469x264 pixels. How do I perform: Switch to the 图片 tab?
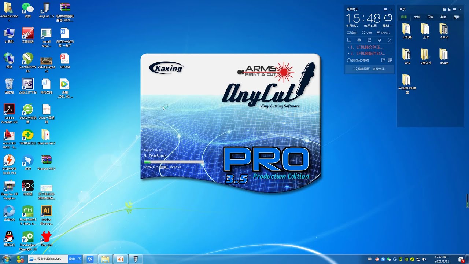tap(457, 17)
